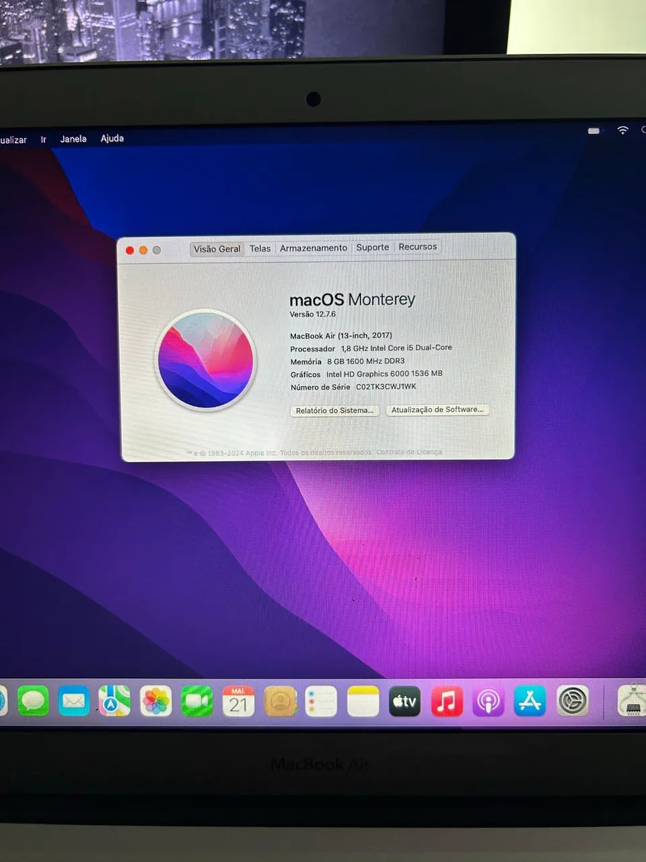This screenshot has width=646, height=862.
Task: Launch the App Store from the Dock
Action: point(530,702)
